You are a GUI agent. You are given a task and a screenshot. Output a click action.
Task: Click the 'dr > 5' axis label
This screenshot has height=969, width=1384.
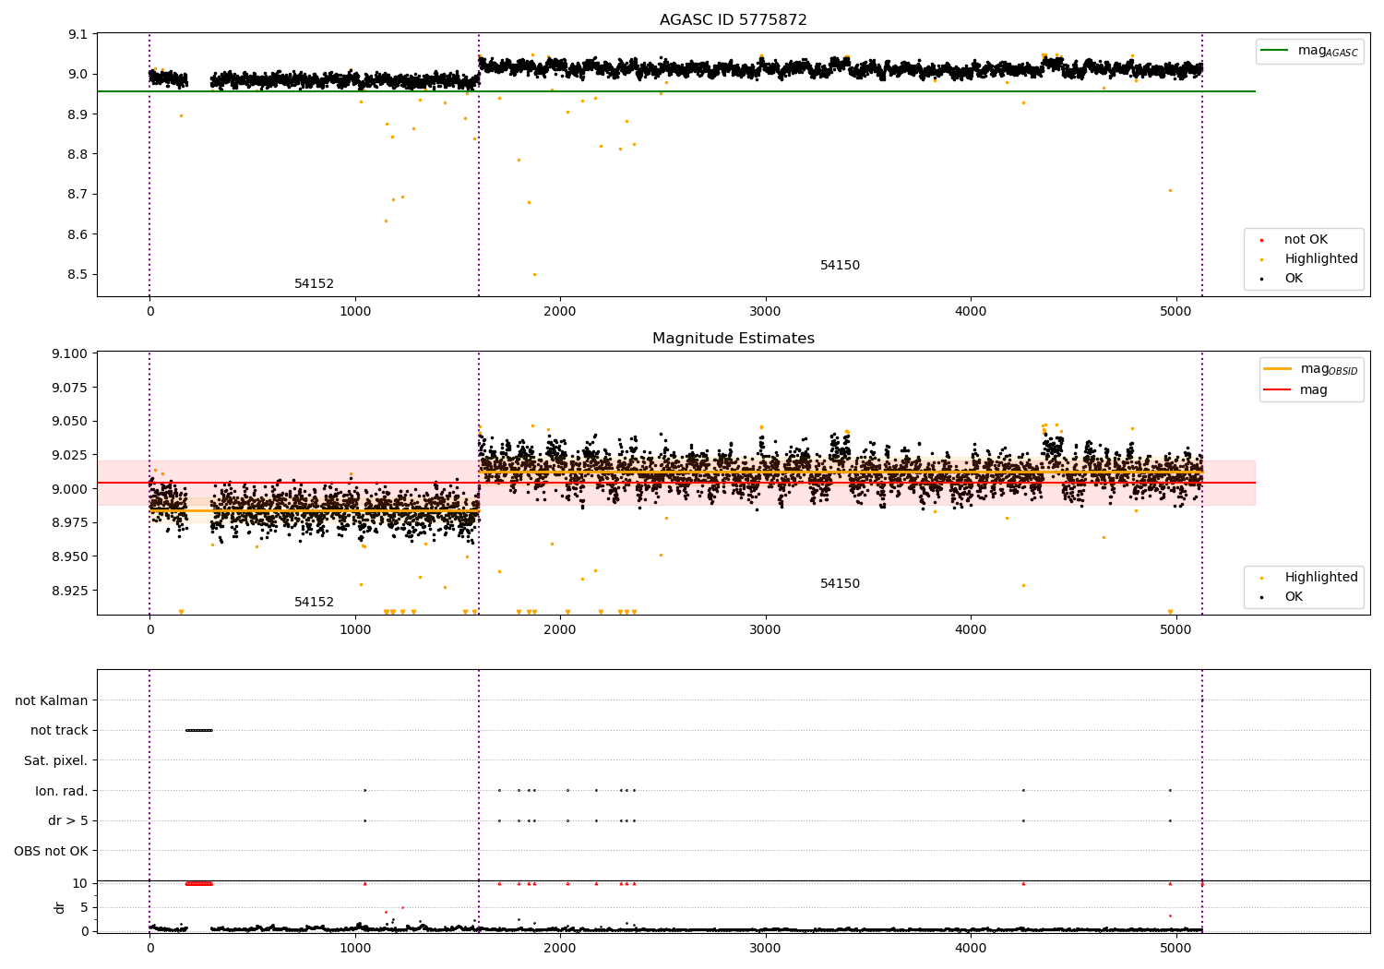[x=68, y=821]
